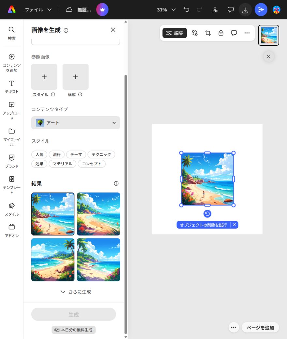Click the cloud sync status icon
The image size is (287, 339).
69,9
